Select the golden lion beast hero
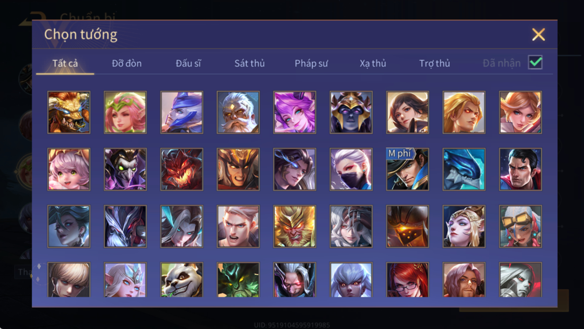584x329 pixels. click(69, 112)
